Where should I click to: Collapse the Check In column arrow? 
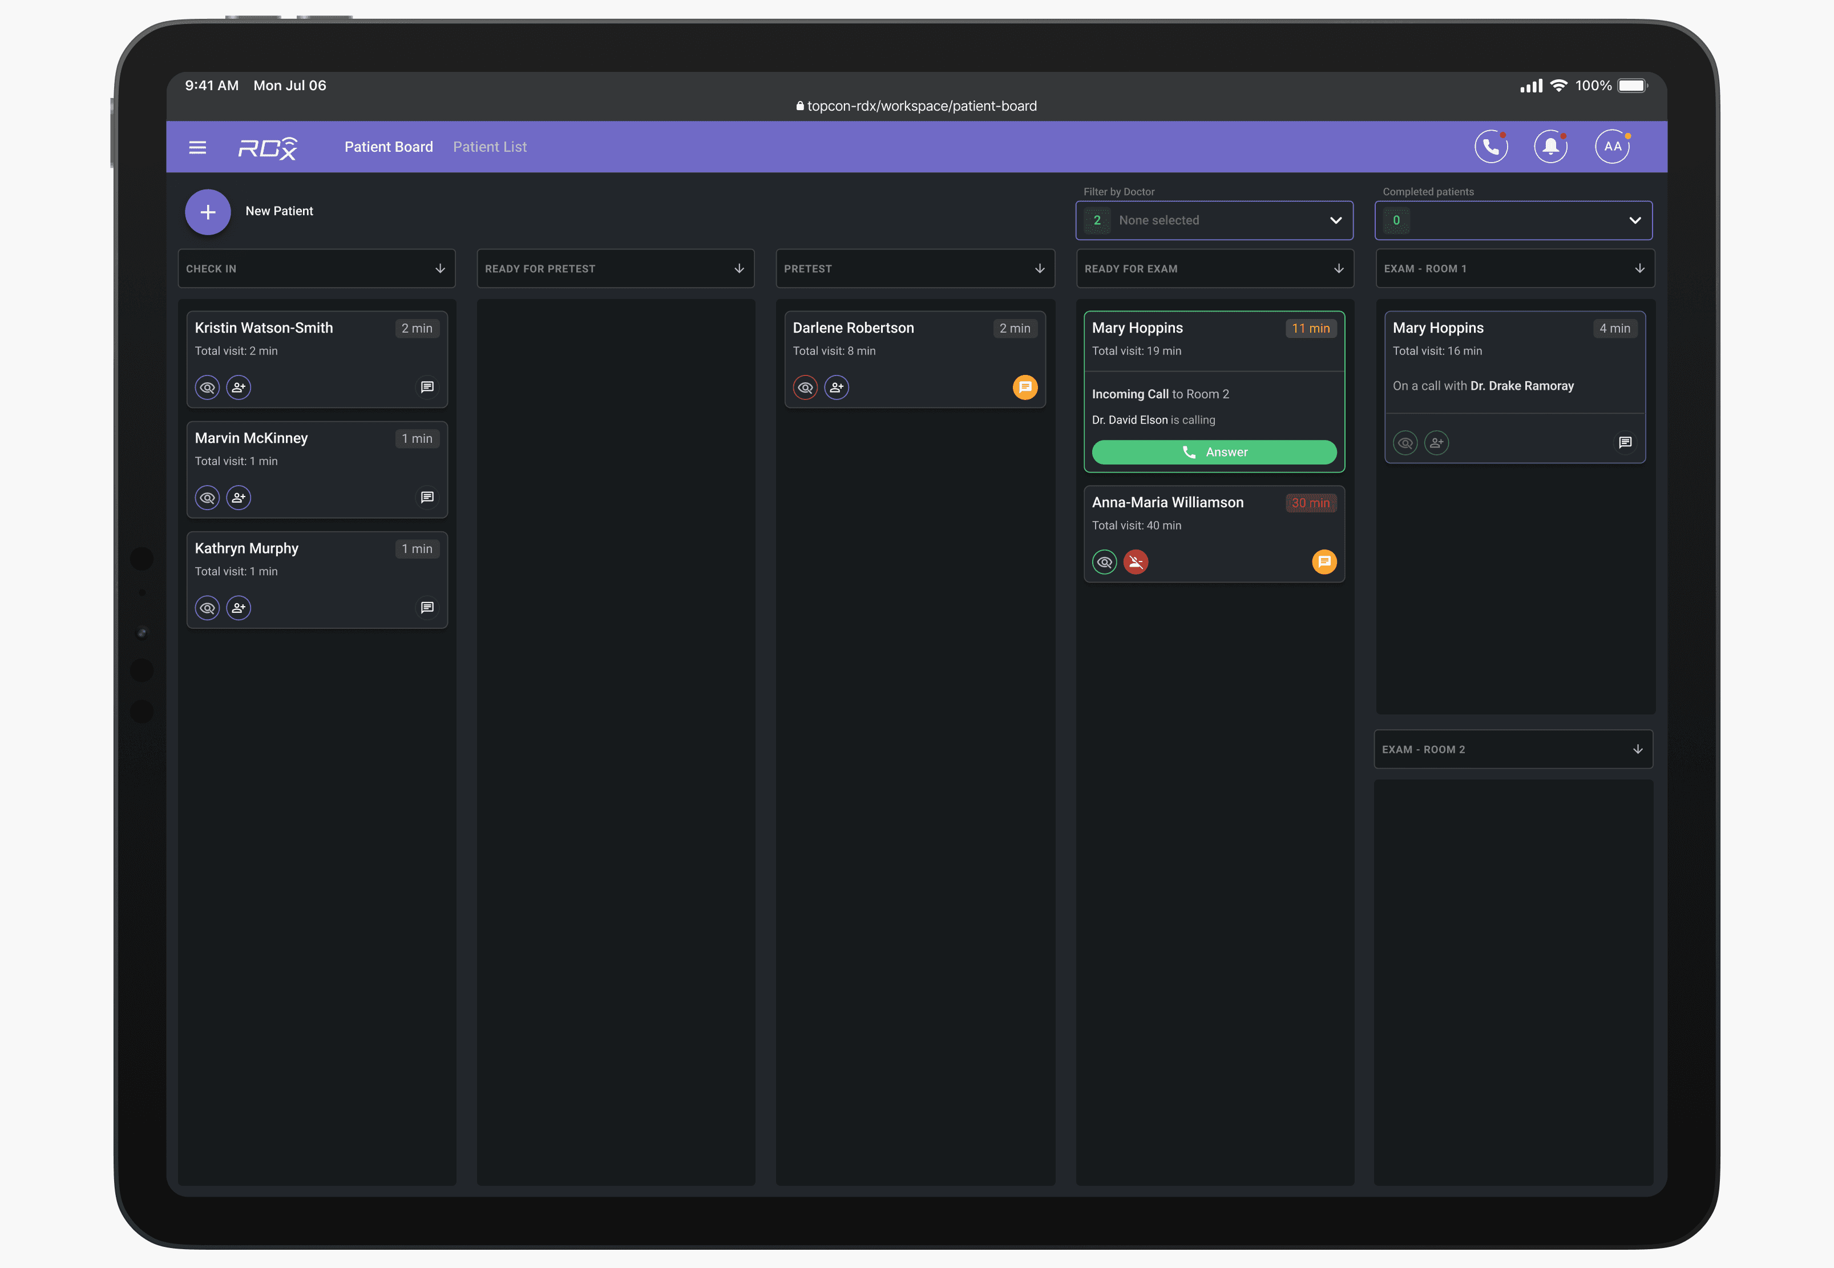click(440, 269)
